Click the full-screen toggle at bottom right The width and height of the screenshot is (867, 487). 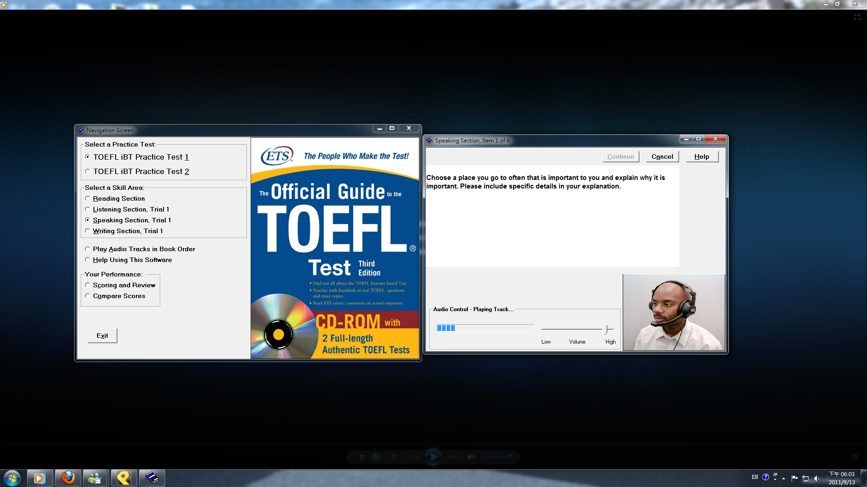point(854,457)
